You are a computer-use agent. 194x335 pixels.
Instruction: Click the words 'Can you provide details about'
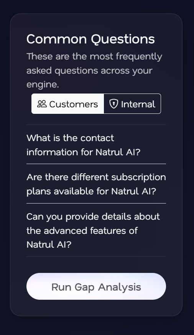pyautogui.click(x=93, y=217)
